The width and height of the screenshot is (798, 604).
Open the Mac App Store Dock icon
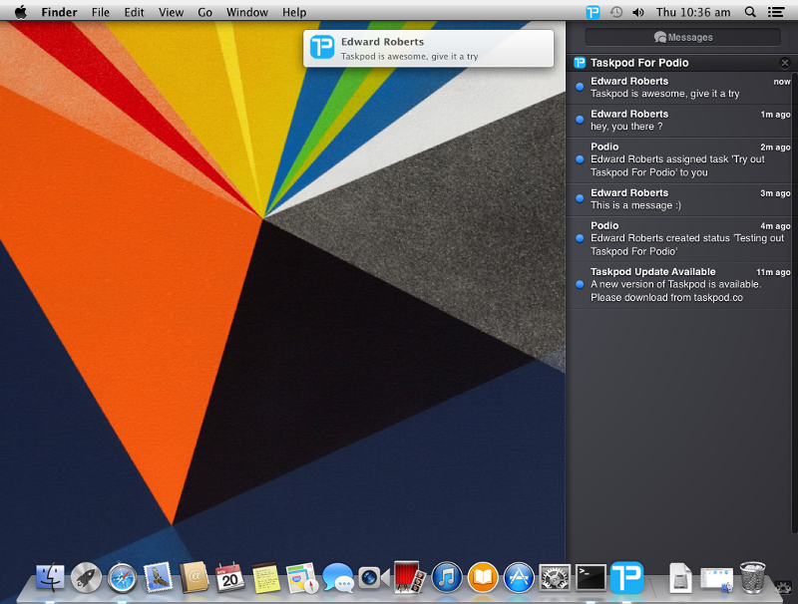coord(518,577)
